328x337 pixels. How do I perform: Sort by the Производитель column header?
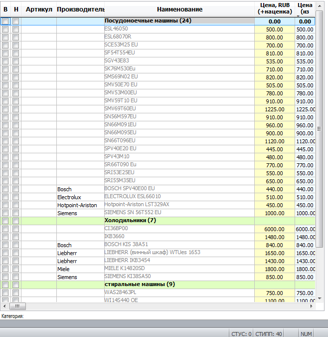point(80,9)
